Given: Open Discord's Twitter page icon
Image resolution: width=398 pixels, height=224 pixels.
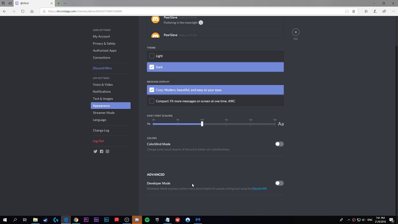Looking at the screenshot, I should point(95,152).
